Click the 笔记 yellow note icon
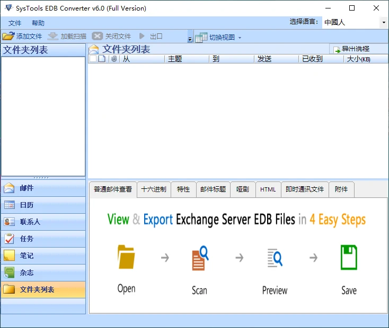This screenshot has width=389, height=328. click(x=9, y=256)
